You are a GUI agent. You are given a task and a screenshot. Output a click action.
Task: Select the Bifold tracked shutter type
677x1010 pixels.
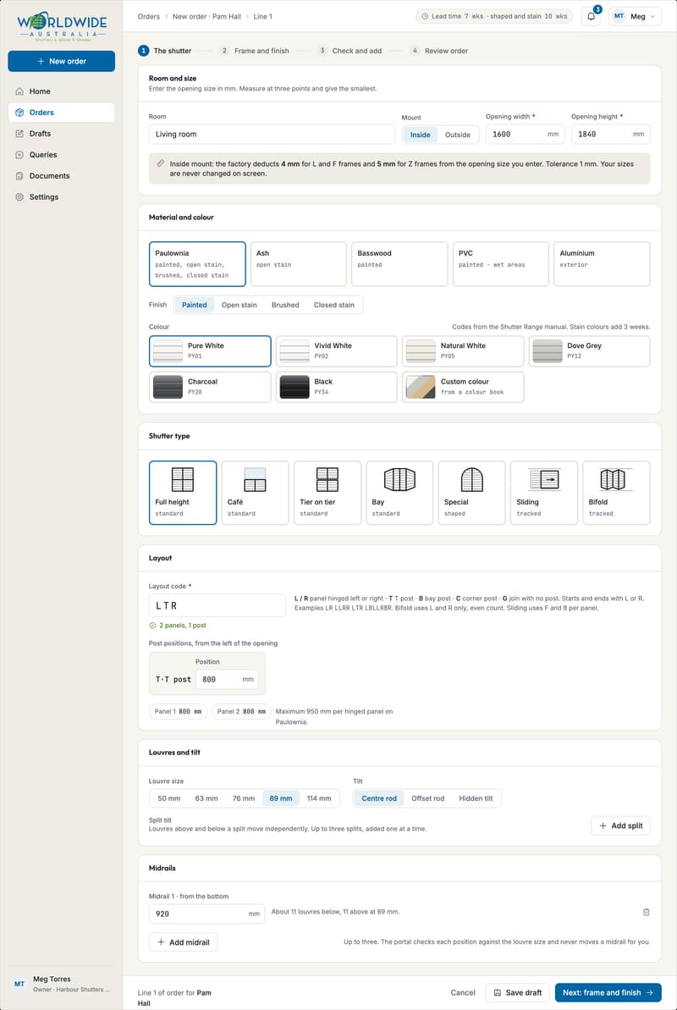(x=616, y=493)
